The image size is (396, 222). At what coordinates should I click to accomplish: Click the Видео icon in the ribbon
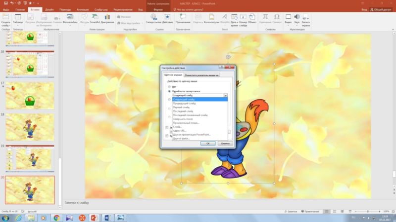click(288, 18)
